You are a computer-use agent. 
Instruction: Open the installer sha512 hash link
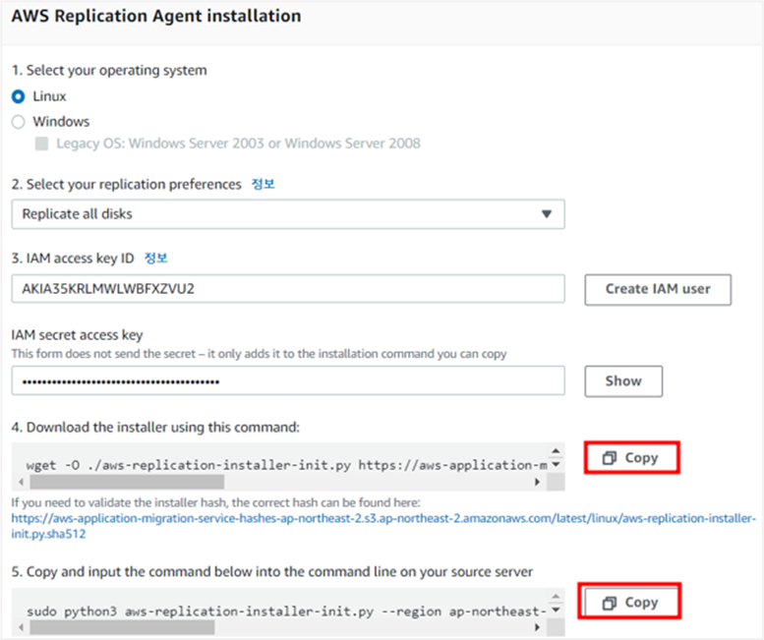(382, 526)
